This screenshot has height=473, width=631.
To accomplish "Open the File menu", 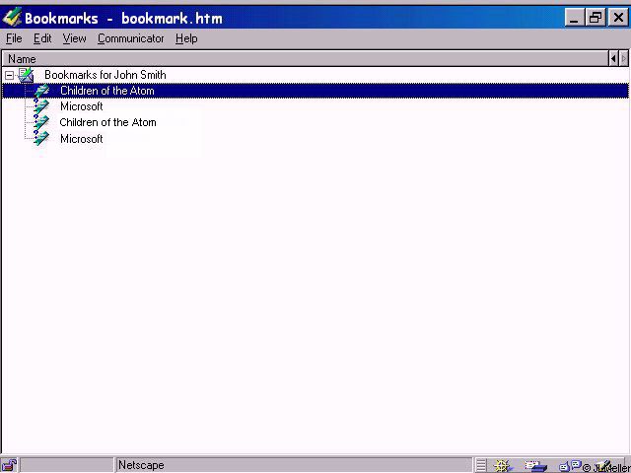I will [14, 38].
